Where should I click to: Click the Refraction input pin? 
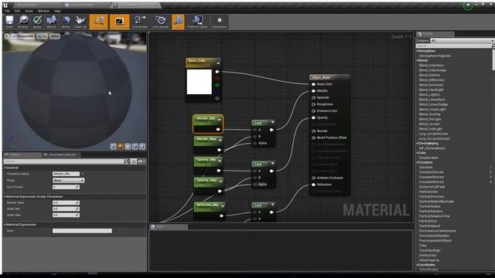pyautogui.click(x=313, y=185)
